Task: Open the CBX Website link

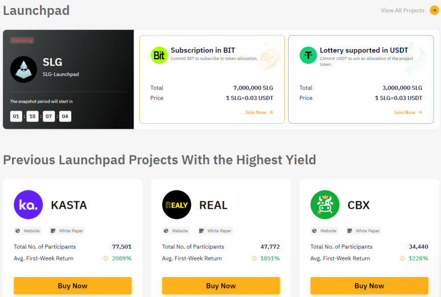Action: (x=324, y=231)
